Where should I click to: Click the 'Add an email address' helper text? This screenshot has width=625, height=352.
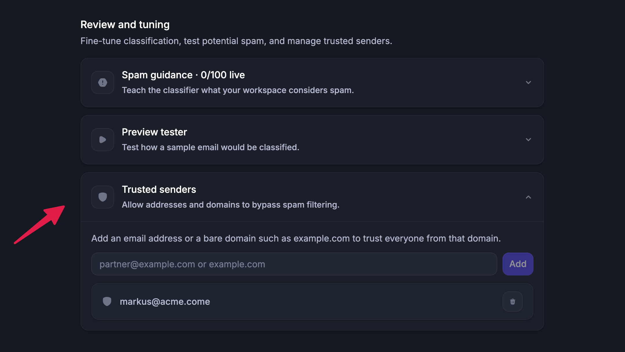point(296,238)
